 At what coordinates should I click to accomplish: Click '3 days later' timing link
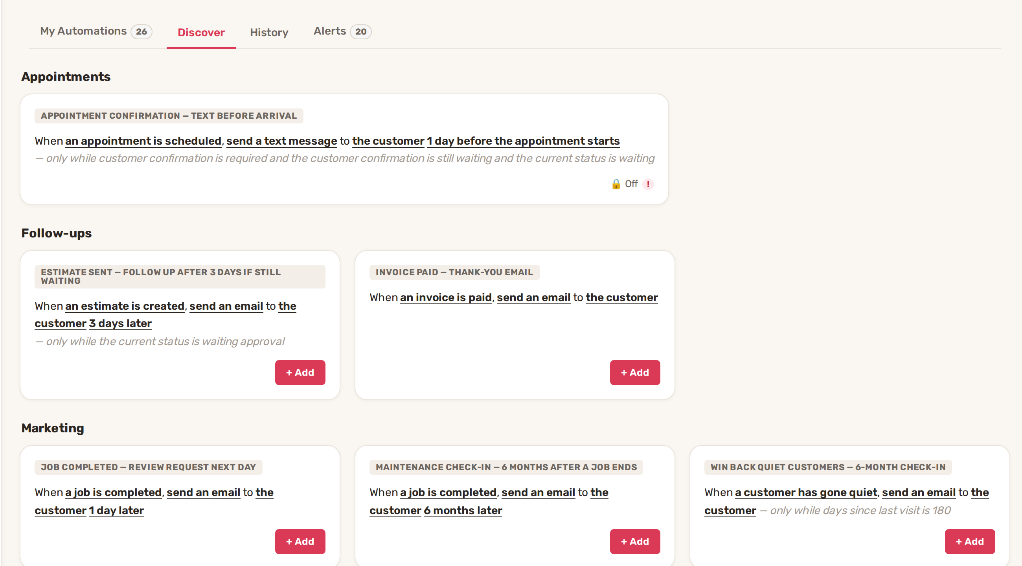click(120, 323)
